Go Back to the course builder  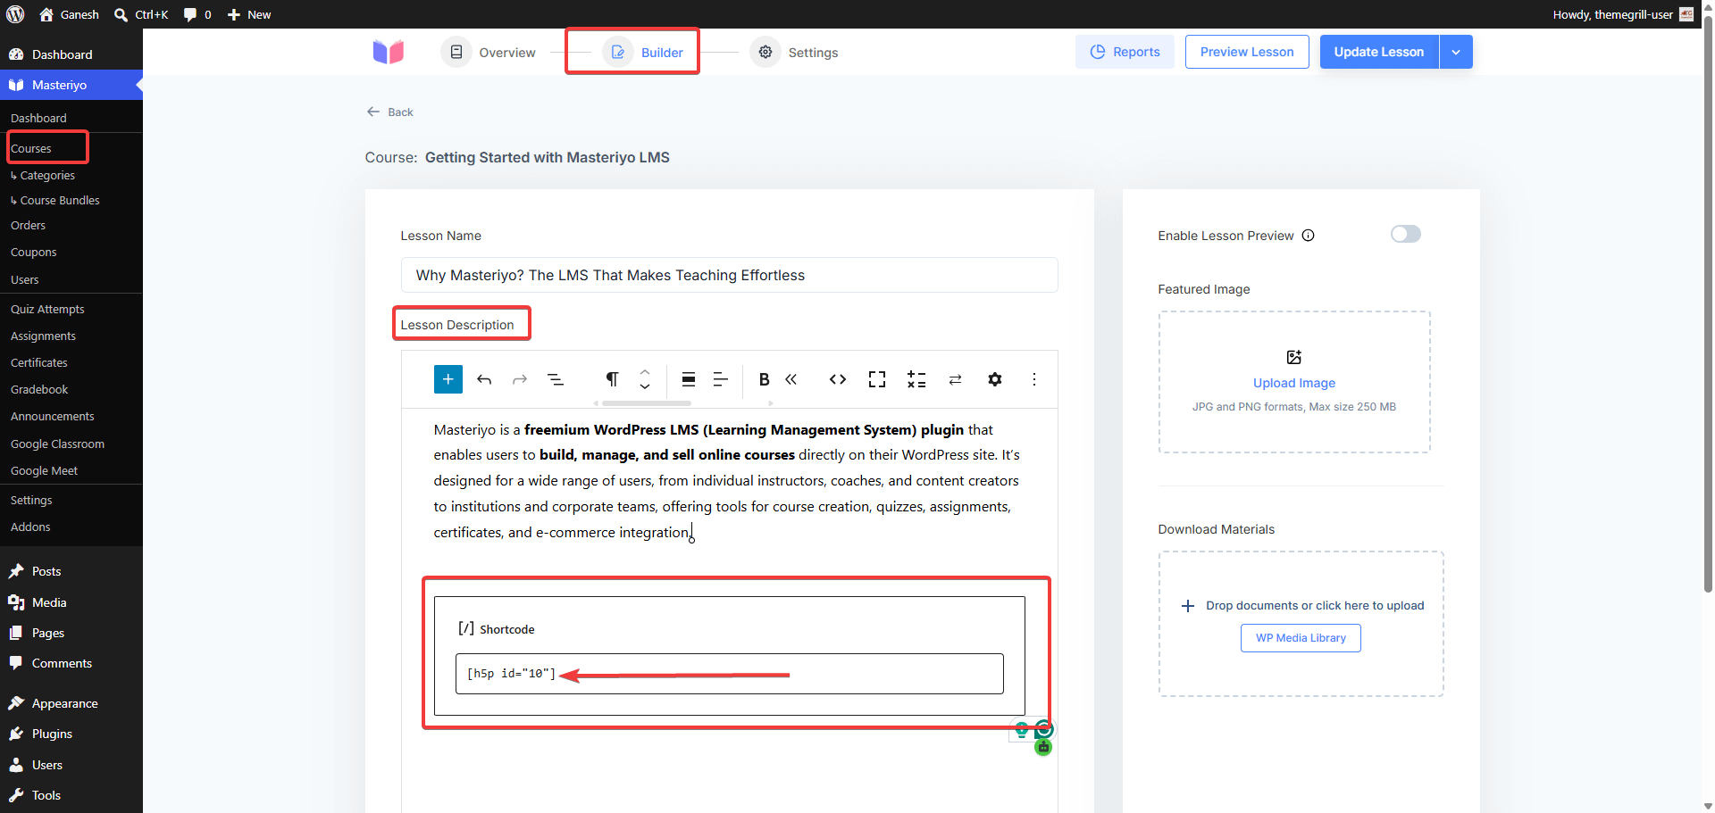pos(389,112)
